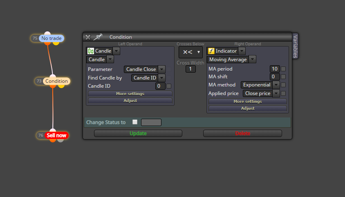345x197 pixels.
Task: Select the Condition block 73
Action: pyautogui.click(x=56, y=81)
